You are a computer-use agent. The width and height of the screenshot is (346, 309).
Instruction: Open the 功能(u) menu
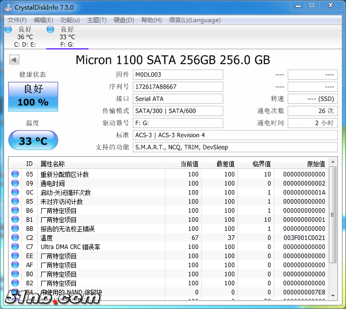70,20
